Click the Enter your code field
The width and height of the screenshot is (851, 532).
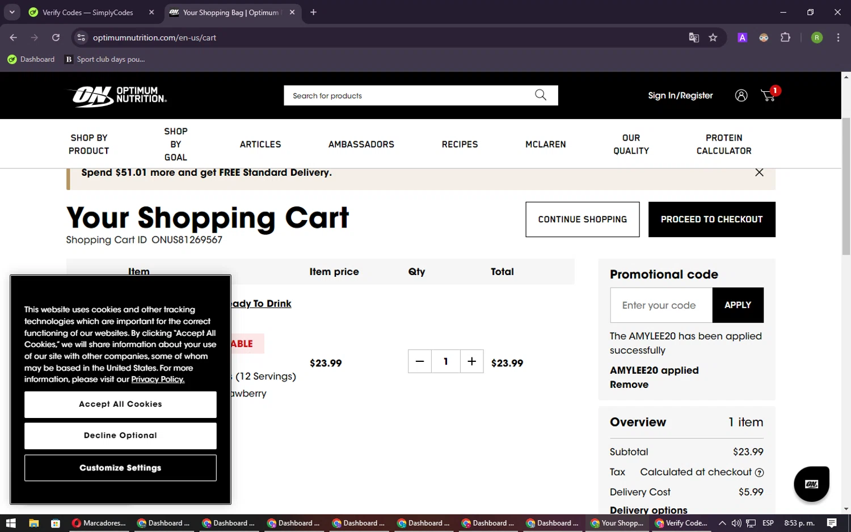(x=662, y=305)
